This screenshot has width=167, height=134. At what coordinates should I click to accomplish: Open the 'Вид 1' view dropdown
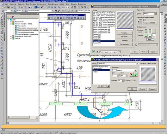22,11
